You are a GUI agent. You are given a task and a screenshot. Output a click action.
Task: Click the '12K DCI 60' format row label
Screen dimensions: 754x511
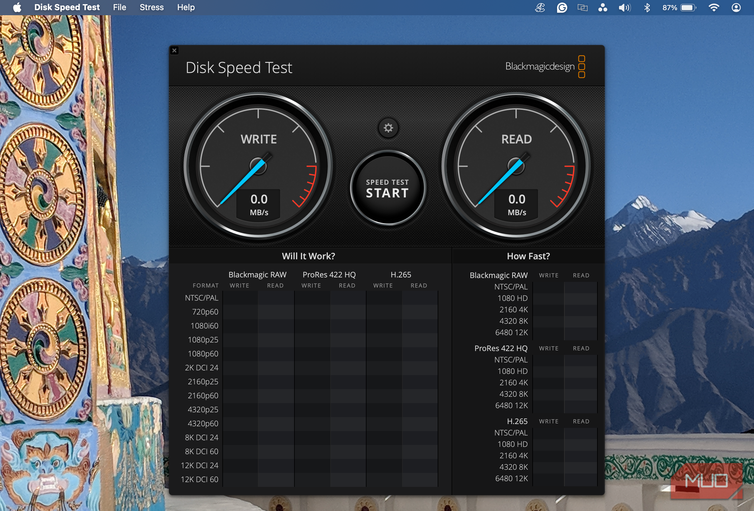pyautogui.click(x=199, y=479)
